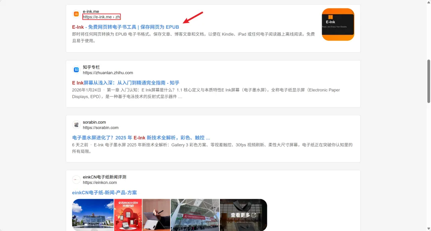Click the Zhihu blue favicon
Viewport: 431px width, 231px height.
pyautogui.click(x=76, y=70)
